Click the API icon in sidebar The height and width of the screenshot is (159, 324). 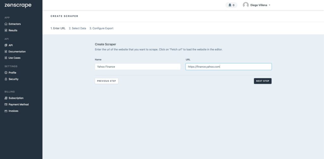coord(6,45)
